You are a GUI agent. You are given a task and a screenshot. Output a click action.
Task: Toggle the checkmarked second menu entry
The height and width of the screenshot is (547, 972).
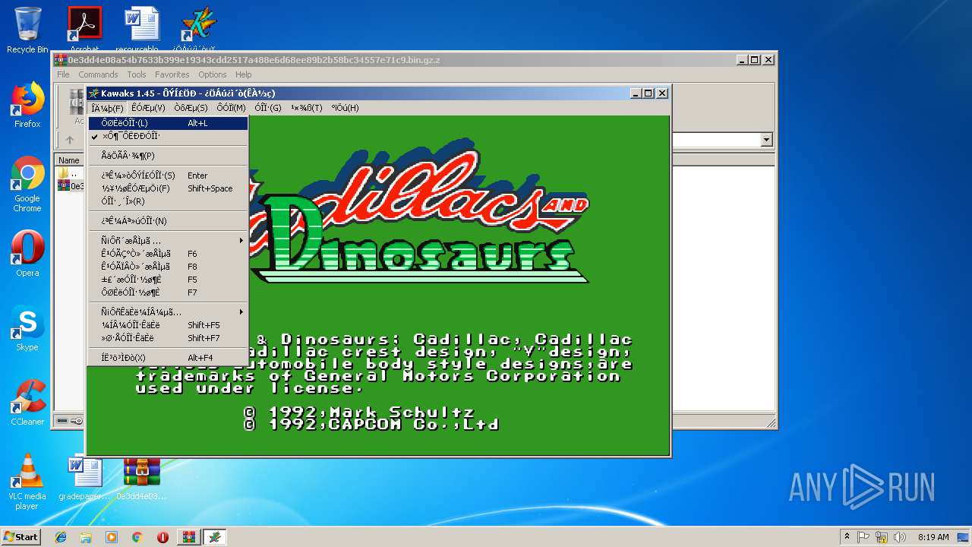[168, 136]
